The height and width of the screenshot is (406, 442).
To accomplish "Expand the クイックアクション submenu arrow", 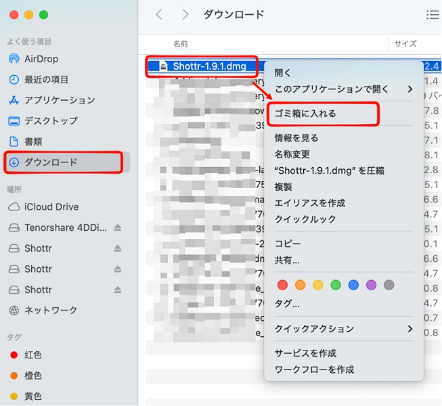I will click(410, 329).
